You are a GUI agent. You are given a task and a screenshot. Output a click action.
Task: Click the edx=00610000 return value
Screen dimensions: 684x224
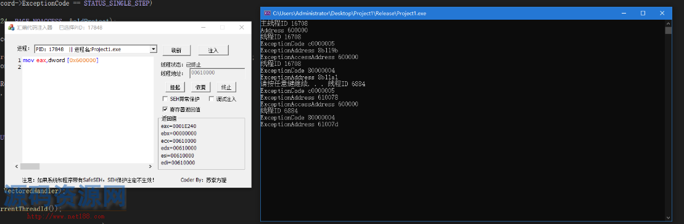pyautogui.click(x=178, y=148)
